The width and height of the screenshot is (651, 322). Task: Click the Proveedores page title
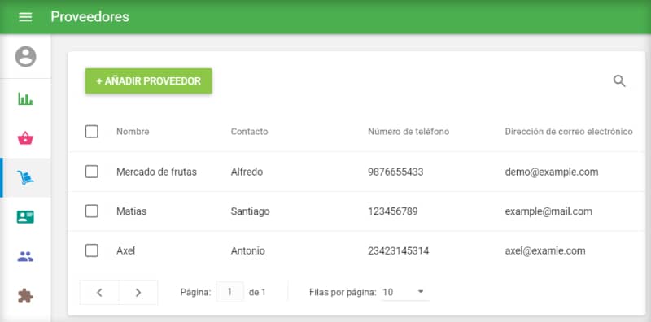pos(90,17)
